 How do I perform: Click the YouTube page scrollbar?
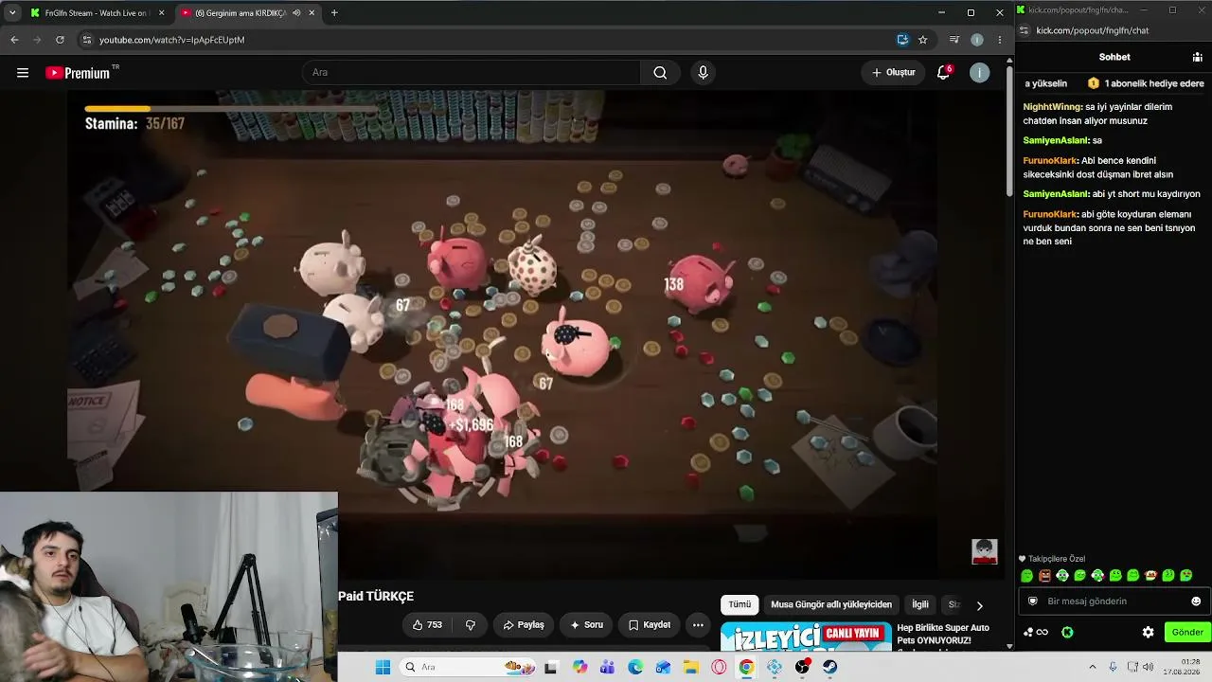1009,133
